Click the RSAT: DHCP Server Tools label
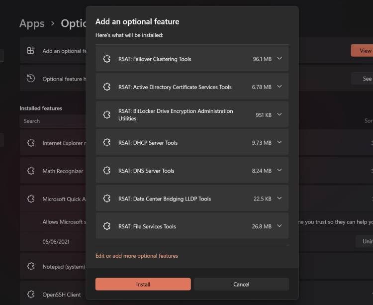 coord(148,143)
